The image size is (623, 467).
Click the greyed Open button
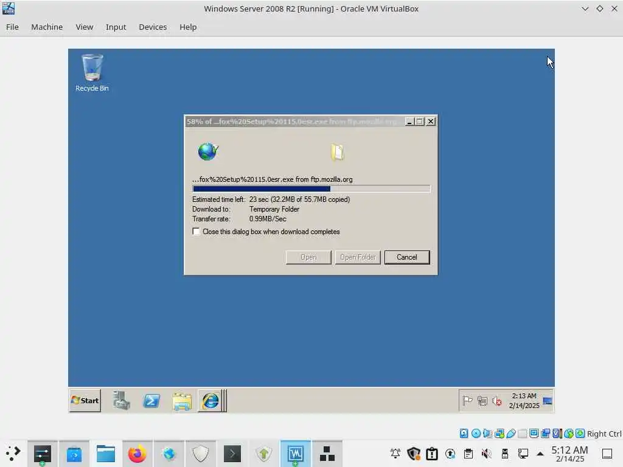click(308, 257)
